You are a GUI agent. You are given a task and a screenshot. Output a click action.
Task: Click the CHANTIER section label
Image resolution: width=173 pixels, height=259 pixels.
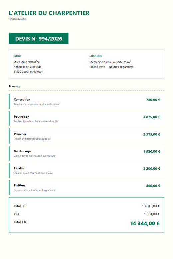pyautogui.click(x=95, y=56)
